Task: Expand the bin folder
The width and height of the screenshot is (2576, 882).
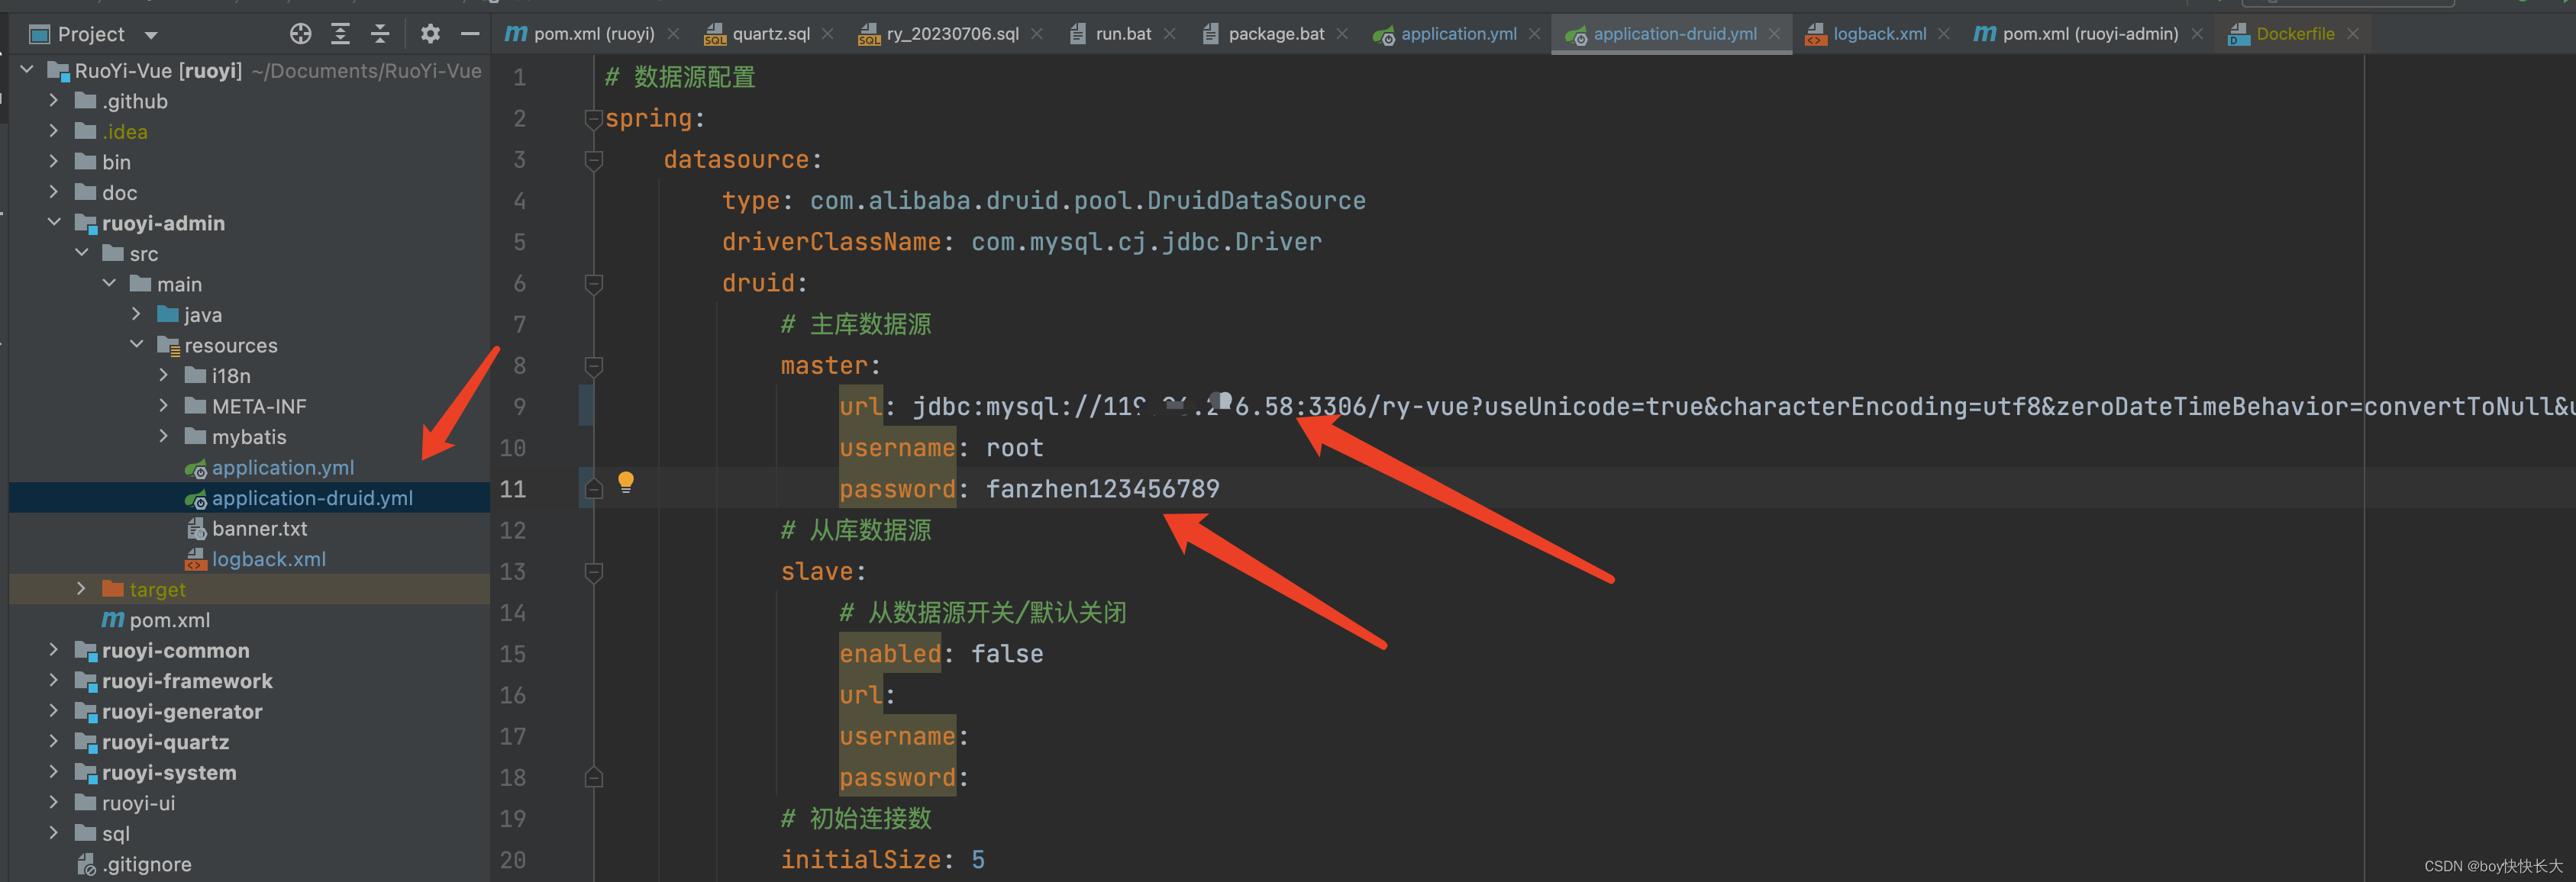Action: 54,162
